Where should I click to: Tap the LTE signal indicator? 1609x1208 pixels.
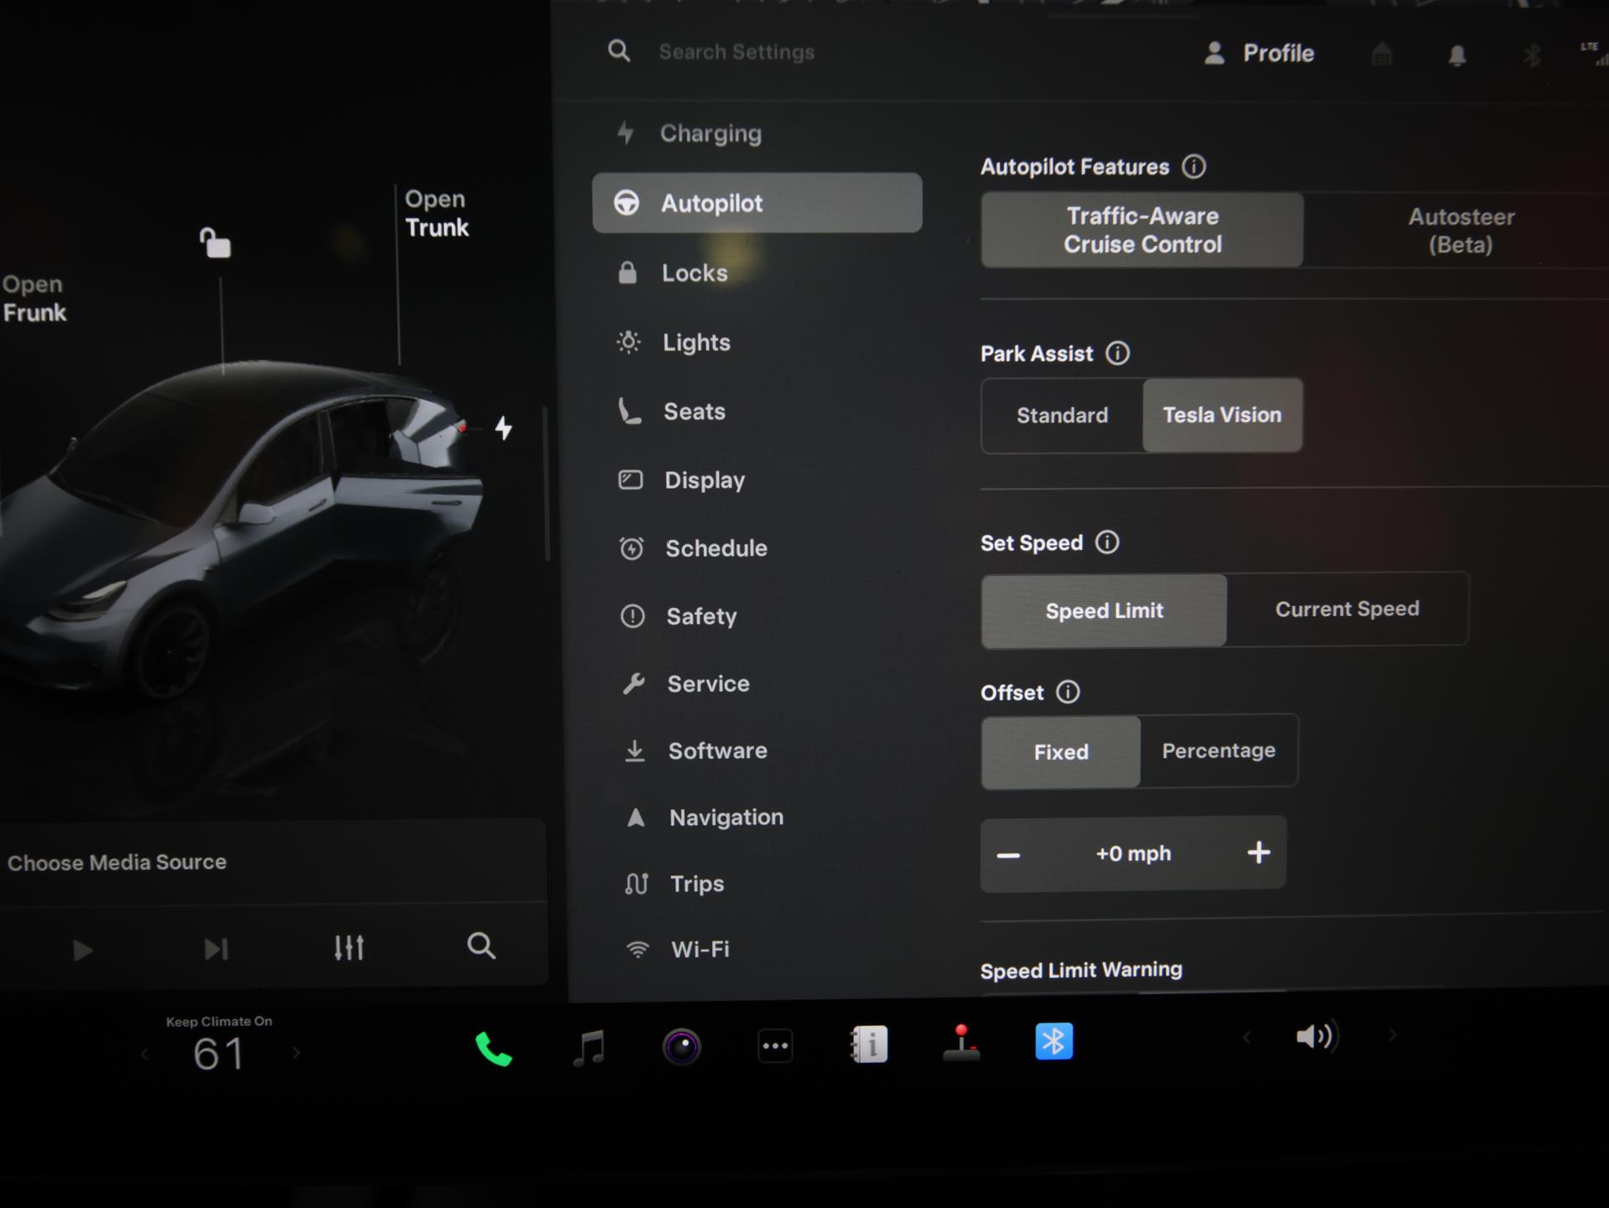pyautogui.click(x=1593, y=52)
